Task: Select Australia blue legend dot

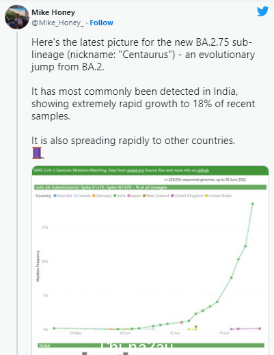Action: click(55, 196)
